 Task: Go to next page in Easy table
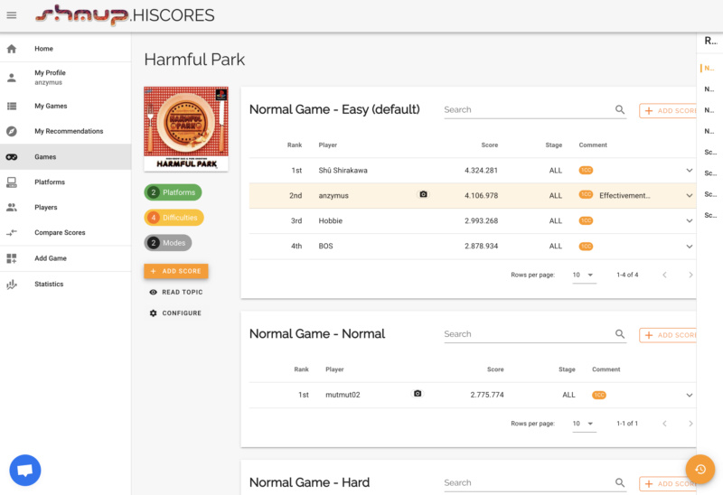[690, 276]
